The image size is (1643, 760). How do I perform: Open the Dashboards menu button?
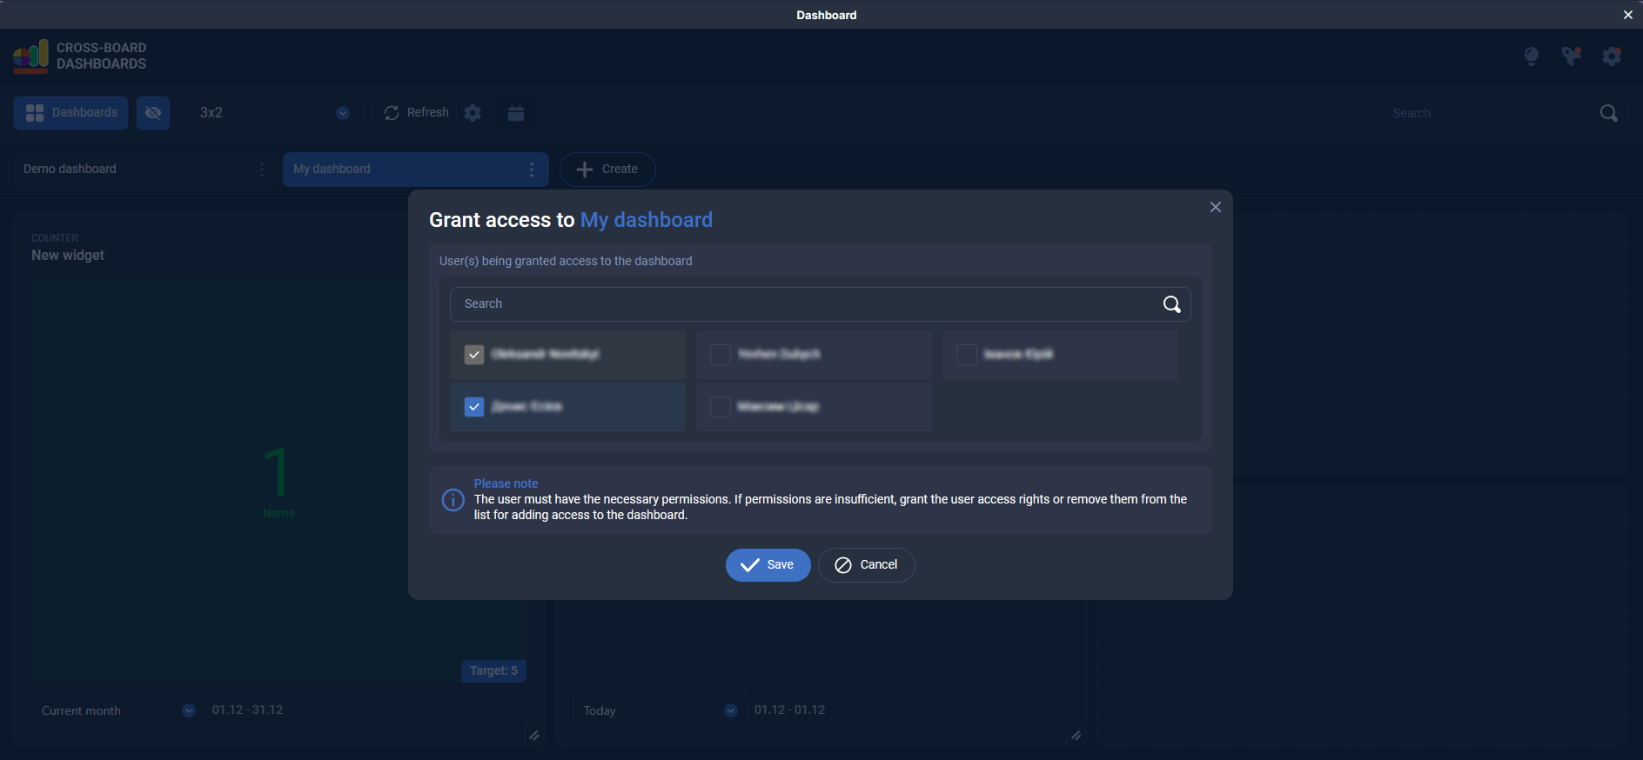[x=71, y=113]
